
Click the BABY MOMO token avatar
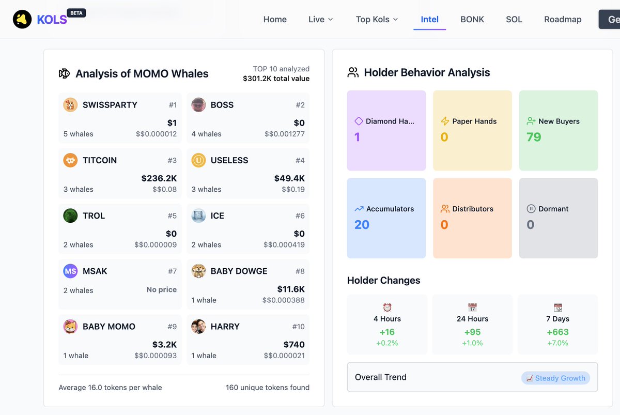pyautogui.click(x=70, y=327)
